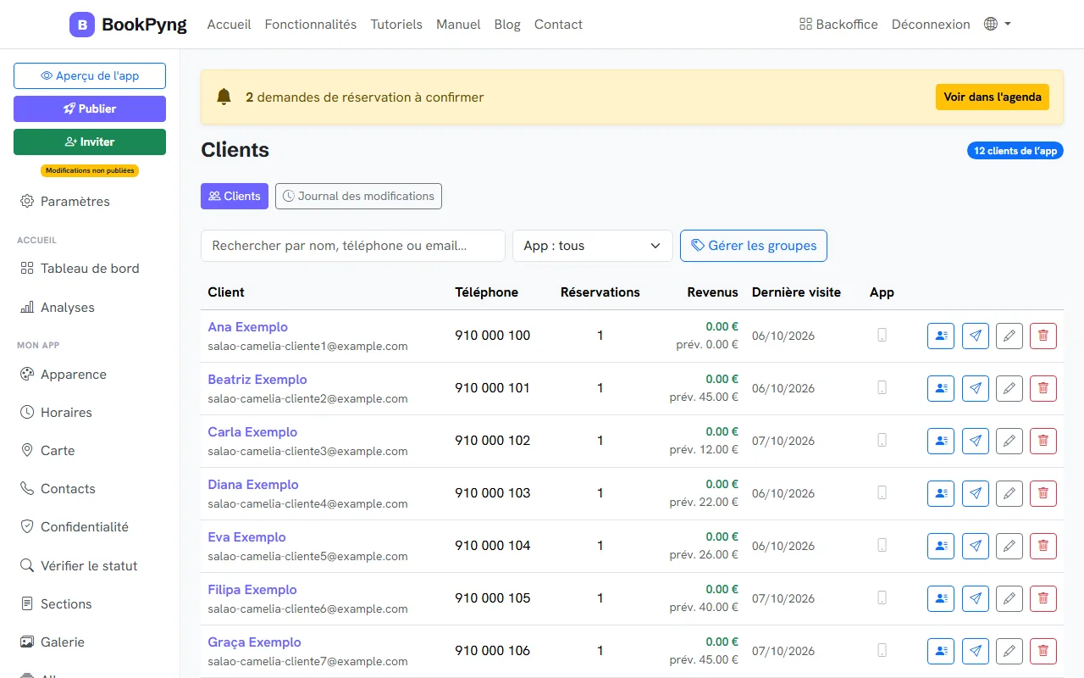The height and width of the screenshot is (678, 1084).
Task: Publish changes with the Publier button
Action: tap(90, 108)
